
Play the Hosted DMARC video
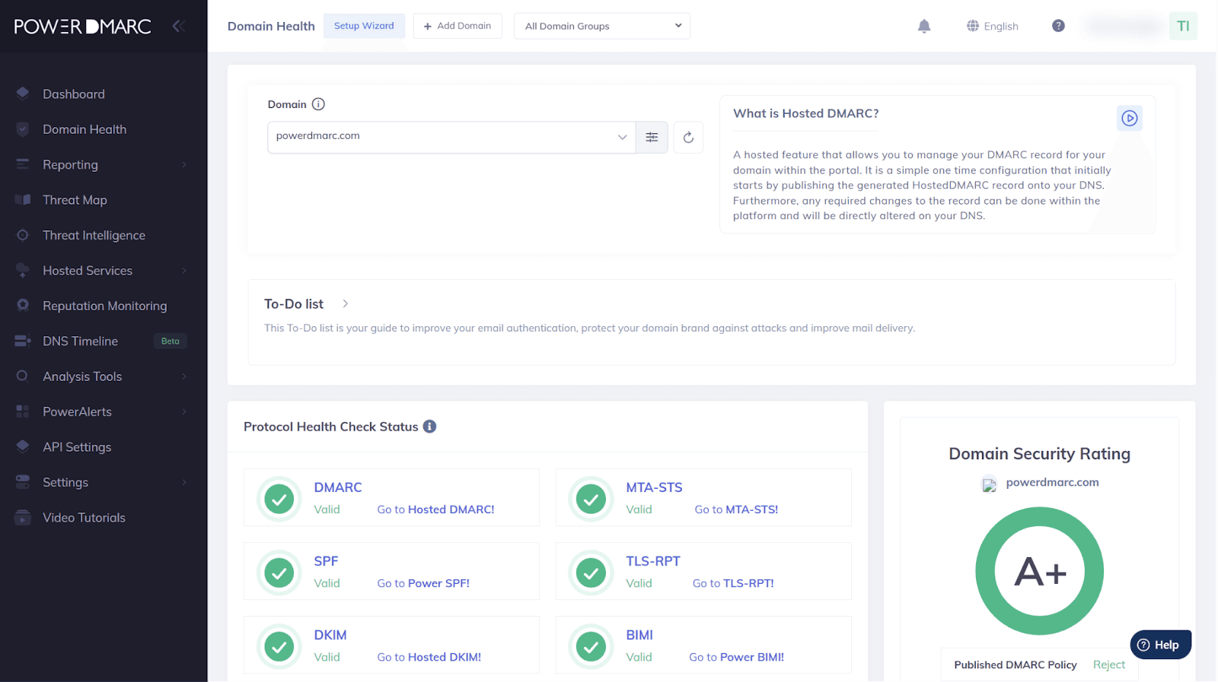[1130, 118]
